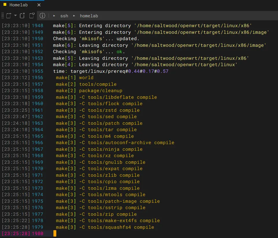Expand the arrow before homelab breadcrumb

coord(74,16)
